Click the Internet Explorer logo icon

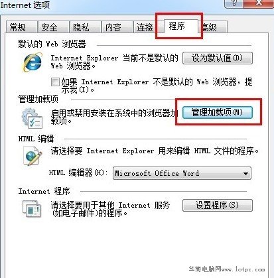coord(33,62)
